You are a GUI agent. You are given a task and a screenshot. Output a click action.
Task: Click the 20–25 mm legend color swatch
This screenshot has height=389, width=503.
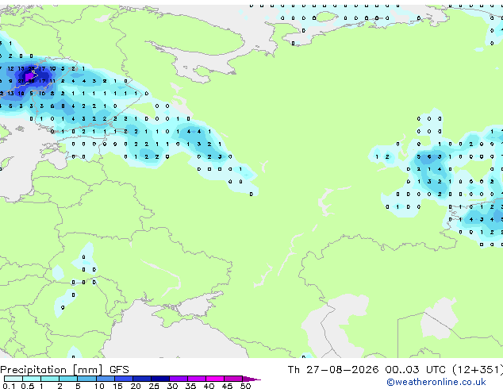[142, 379]
